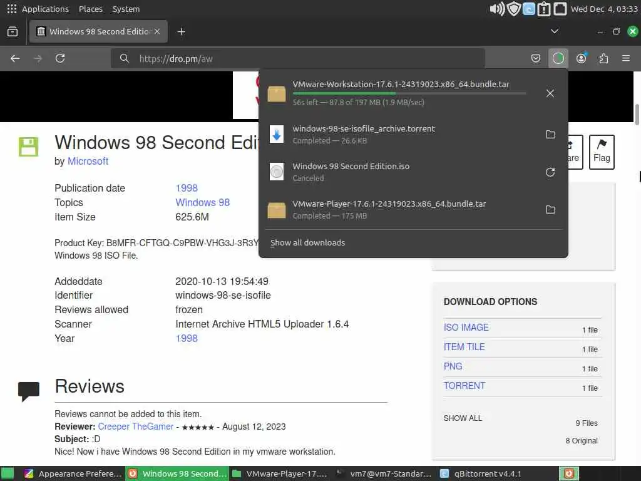641x481 pixels.
Task: Reload the current page
Action: click(60, 58)
